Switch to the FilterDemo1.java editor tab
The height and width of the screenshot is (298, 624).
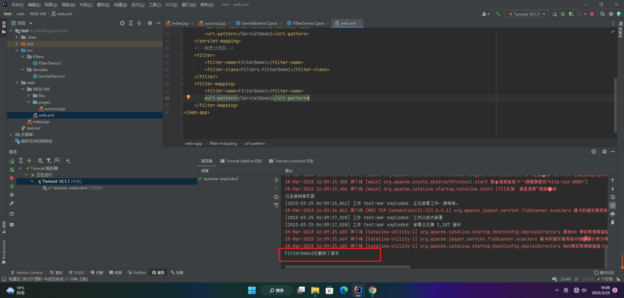pos(308,23)
